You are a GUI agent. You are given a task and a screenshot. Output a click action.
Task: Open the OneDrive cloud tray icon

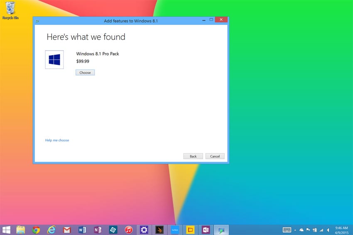tap(302, 230)
